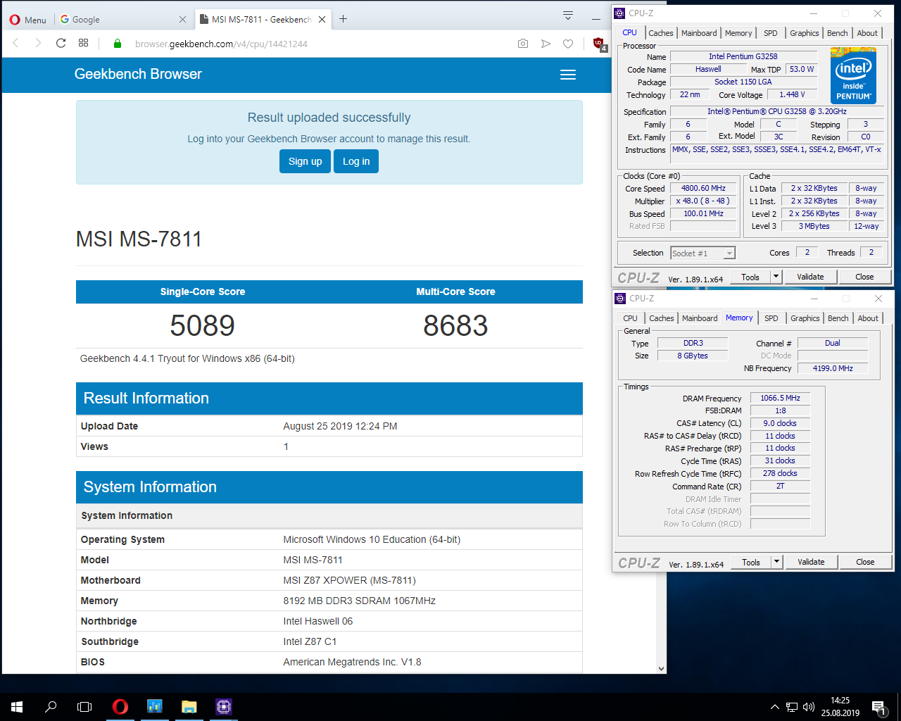Image resolution: width=901 pixels, height=721 pixels.
Task: Open CPU tab in lower CPU-Z window
Action: pyautogui.click(x=630, y=318)
